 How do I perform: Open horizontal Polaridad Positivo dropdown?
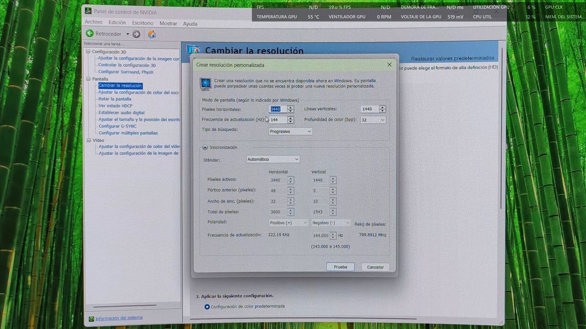pyautogui.click(x=288, y=223)
